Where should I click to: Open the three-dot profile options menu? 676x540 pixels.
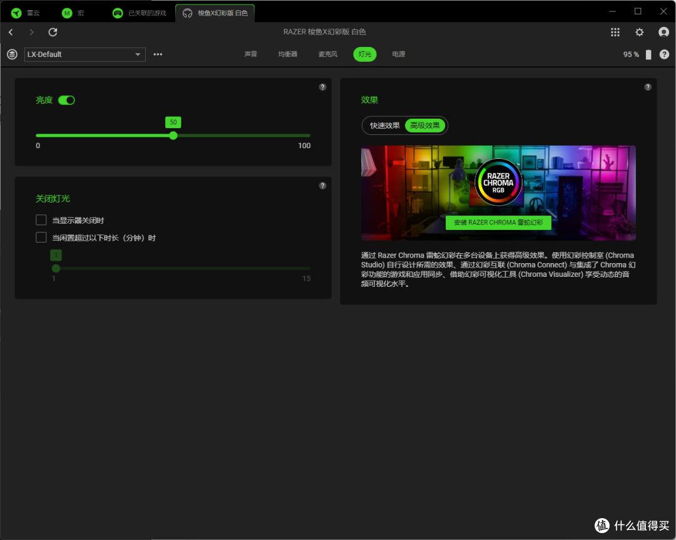[x=158, y=54]
